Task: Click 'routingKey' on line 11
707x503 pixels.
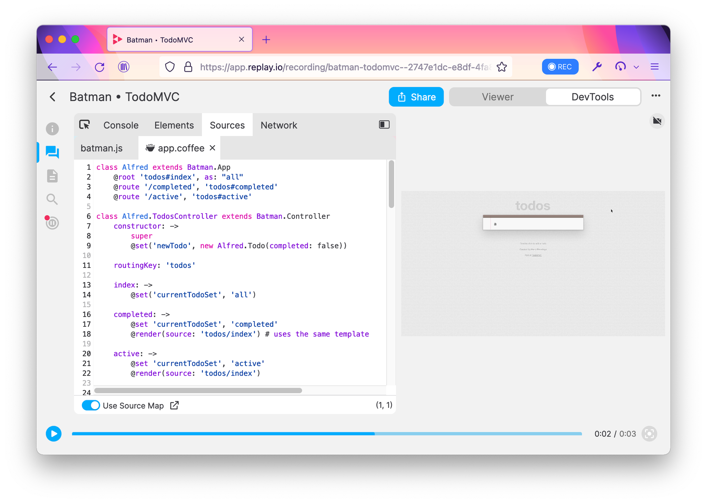Action: pyautogui.click(x=135, y=265)
